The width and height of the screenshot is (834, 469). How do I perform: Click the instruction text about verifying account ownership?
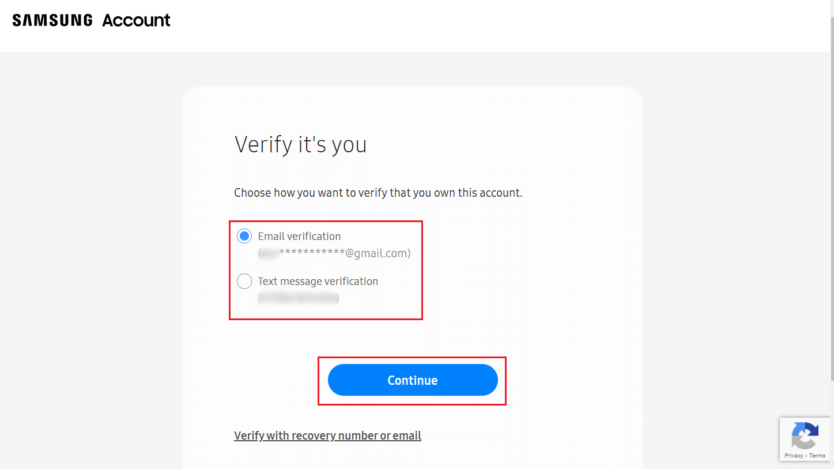tap(378, 192)
